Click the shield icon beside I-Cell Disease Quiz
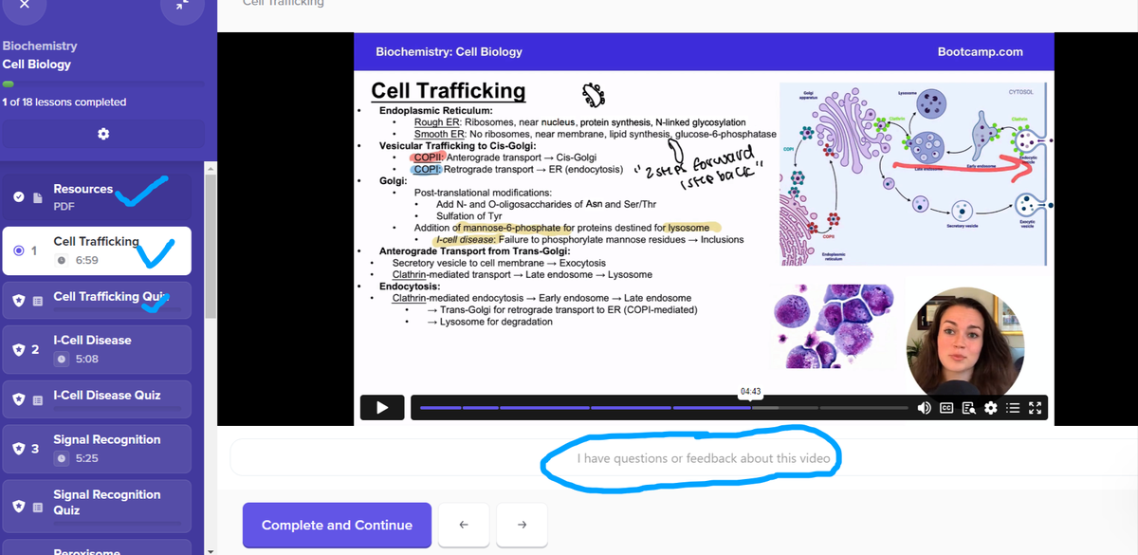Screen dimensions: 1138x555 [x=18, y=400]
